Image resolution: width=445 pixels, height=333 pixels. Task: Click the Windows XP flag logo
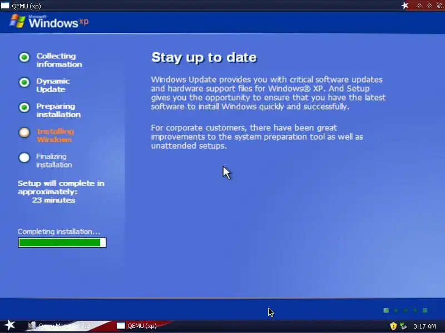point(18,21)
